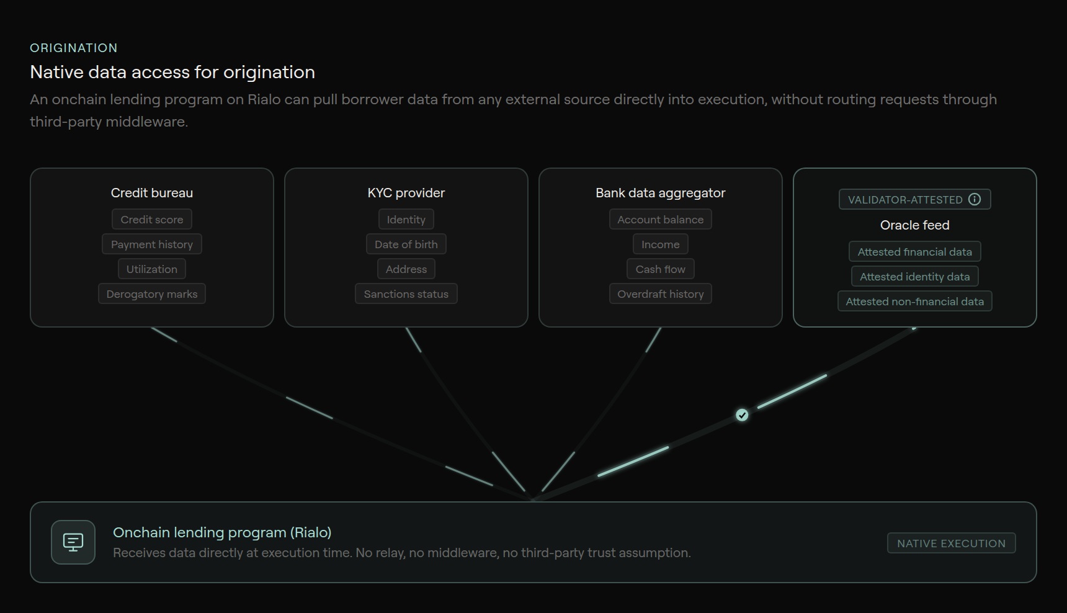Select the Credit score chip
The height and width of the screenshot is (613, 1067).
(152, 220)
